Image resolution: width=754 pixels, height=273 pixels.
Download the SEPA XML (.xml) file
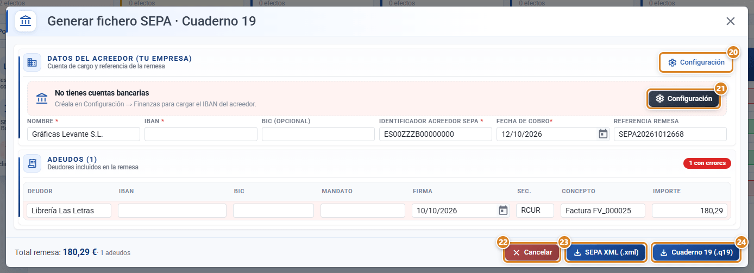tap(606, 252)
